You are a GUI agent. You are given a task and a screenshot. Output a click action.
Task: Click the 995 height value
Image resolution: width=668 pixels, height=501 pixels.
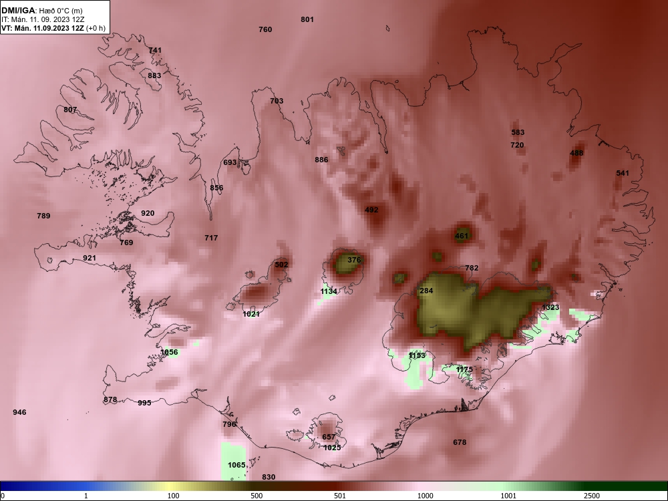[x=144, y=403]
